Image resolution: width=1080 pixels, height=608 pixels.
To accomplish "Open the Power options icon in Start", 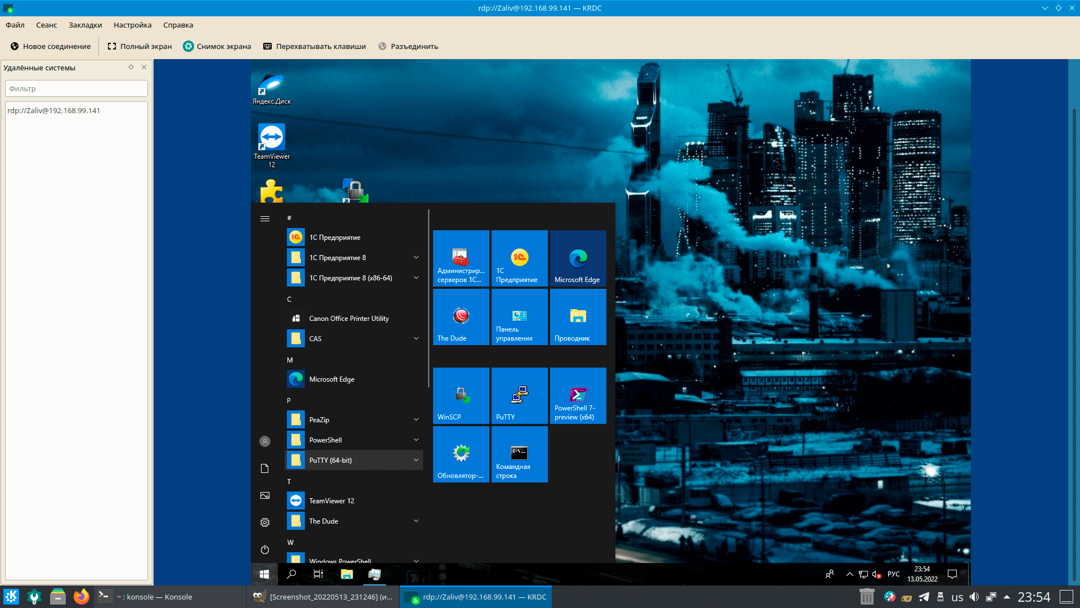I will pos(265,549).
